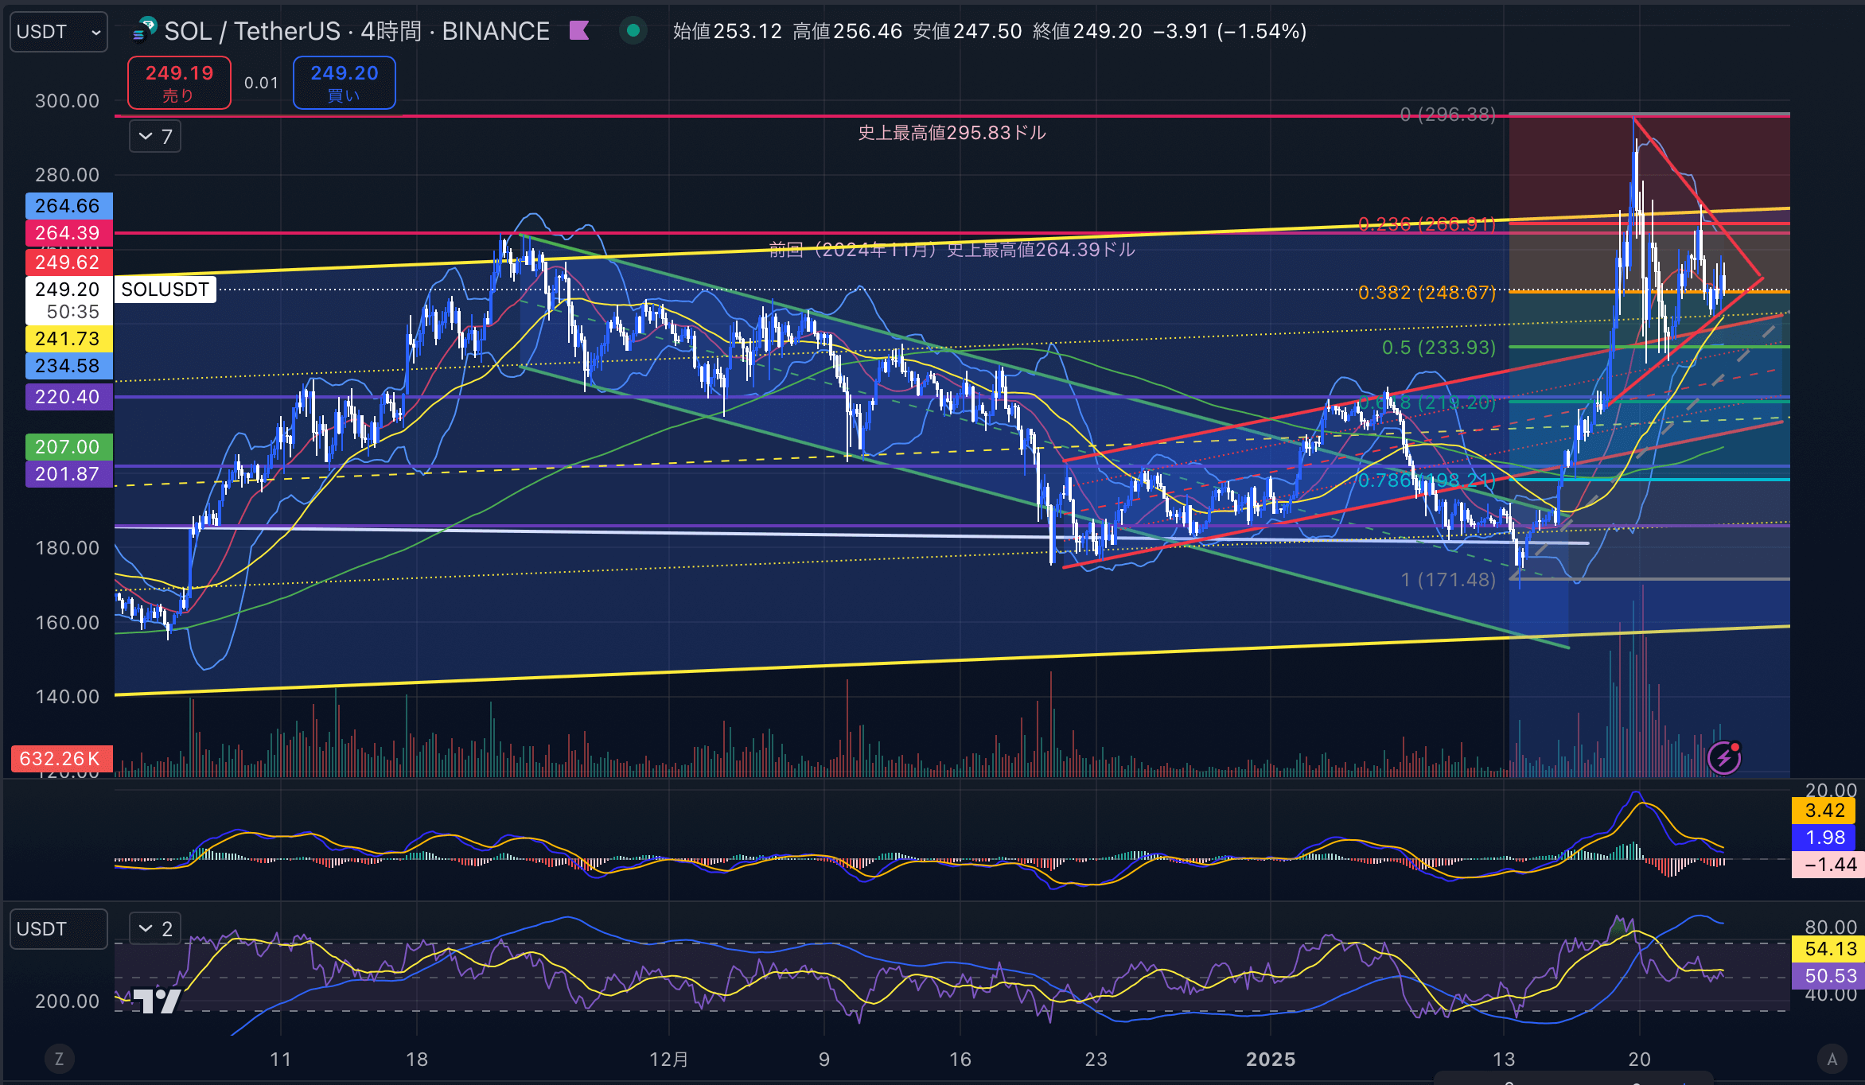Expand the 7 indicators legend
Image resolution: width=1865 pixels, height=1085 pixels.
coord(155,137)
